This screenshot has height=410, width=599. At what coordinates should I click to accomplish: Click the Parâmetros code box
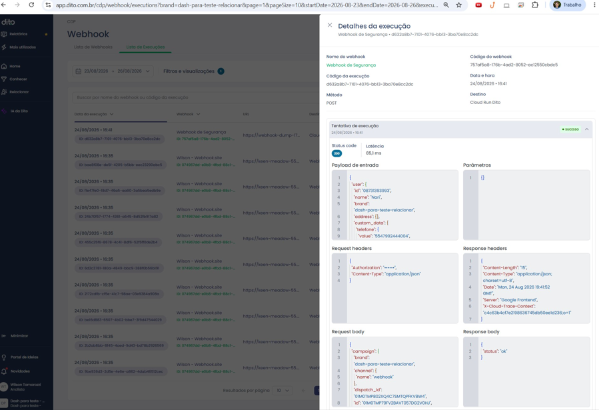point(526,205)
